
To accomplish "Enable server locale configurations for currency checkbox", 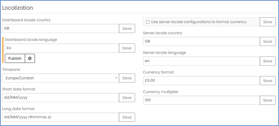I will pyautogui.click(x=148, y=22).
